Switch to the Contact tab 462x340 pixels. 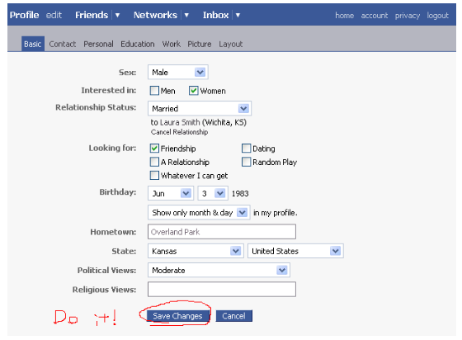(63, 45)
